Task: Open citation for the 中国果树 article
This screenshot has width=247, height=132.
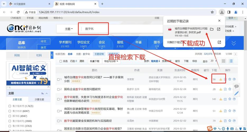Action: click(x=234, y=121)
